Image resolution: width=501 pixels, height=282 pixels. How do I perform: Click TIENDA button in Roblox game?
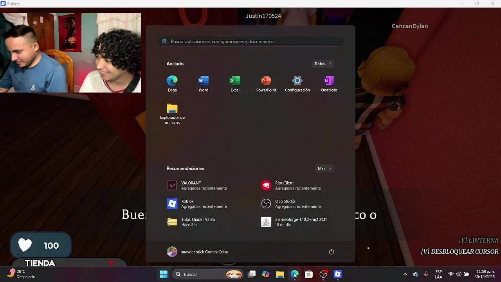[x=40, y=263]
